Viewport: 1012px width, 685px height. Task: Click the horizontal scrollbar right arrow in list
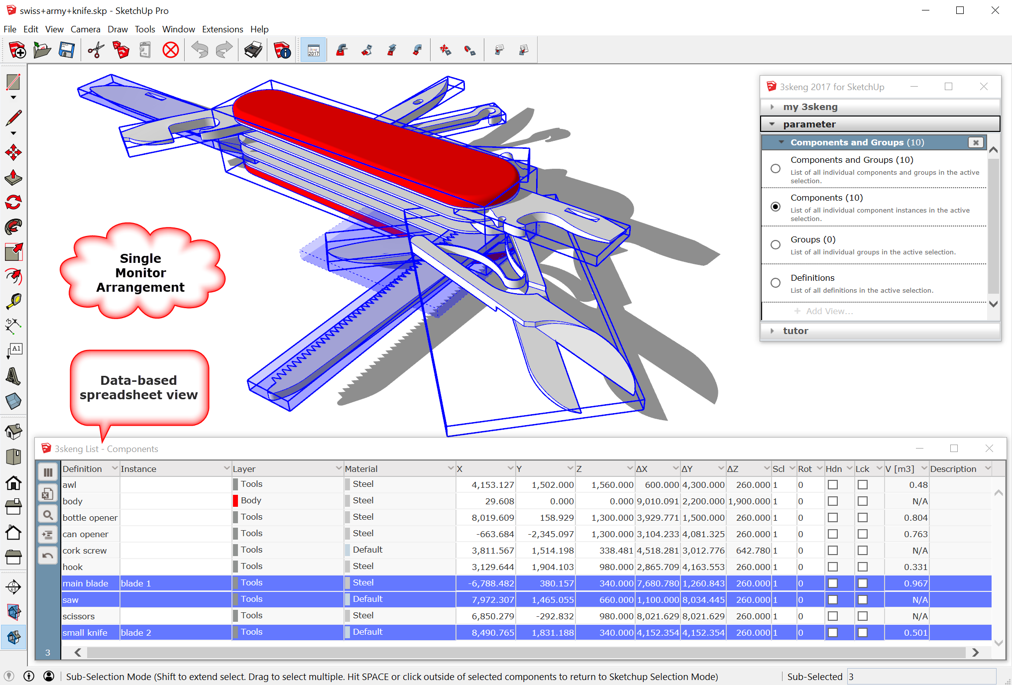pyautogui.click(x=975, y=652)
